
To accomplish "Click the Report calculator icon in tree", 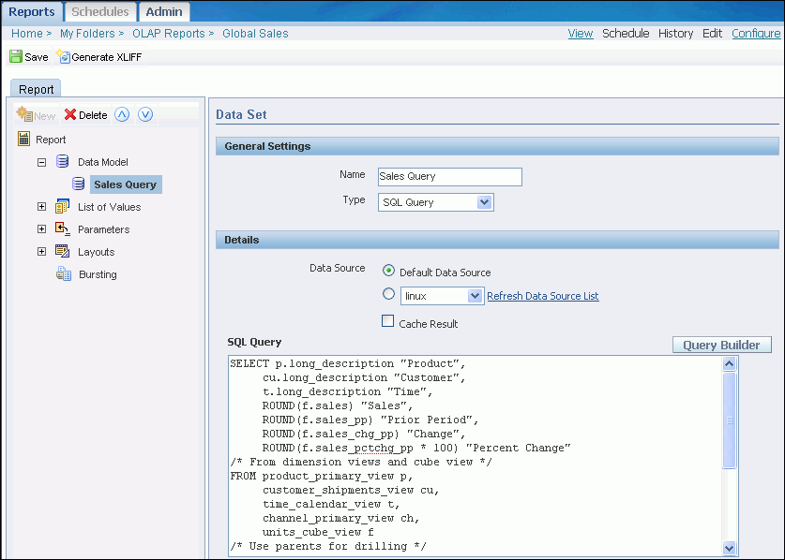I will tap(24, 140).
